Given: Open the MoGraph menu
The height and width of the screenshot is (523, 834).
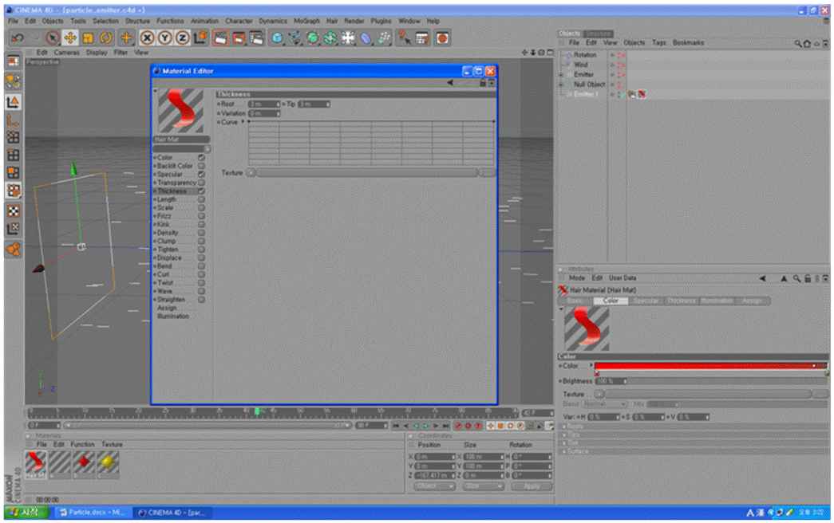Looking at the screenshot, I should point(306,21).
